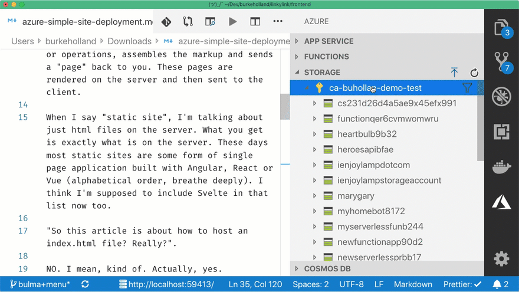Expand cs231d26d4a5ae9x45efx991 storage account
The height and width of the screenshot is (292, 519).
[314, 103]
